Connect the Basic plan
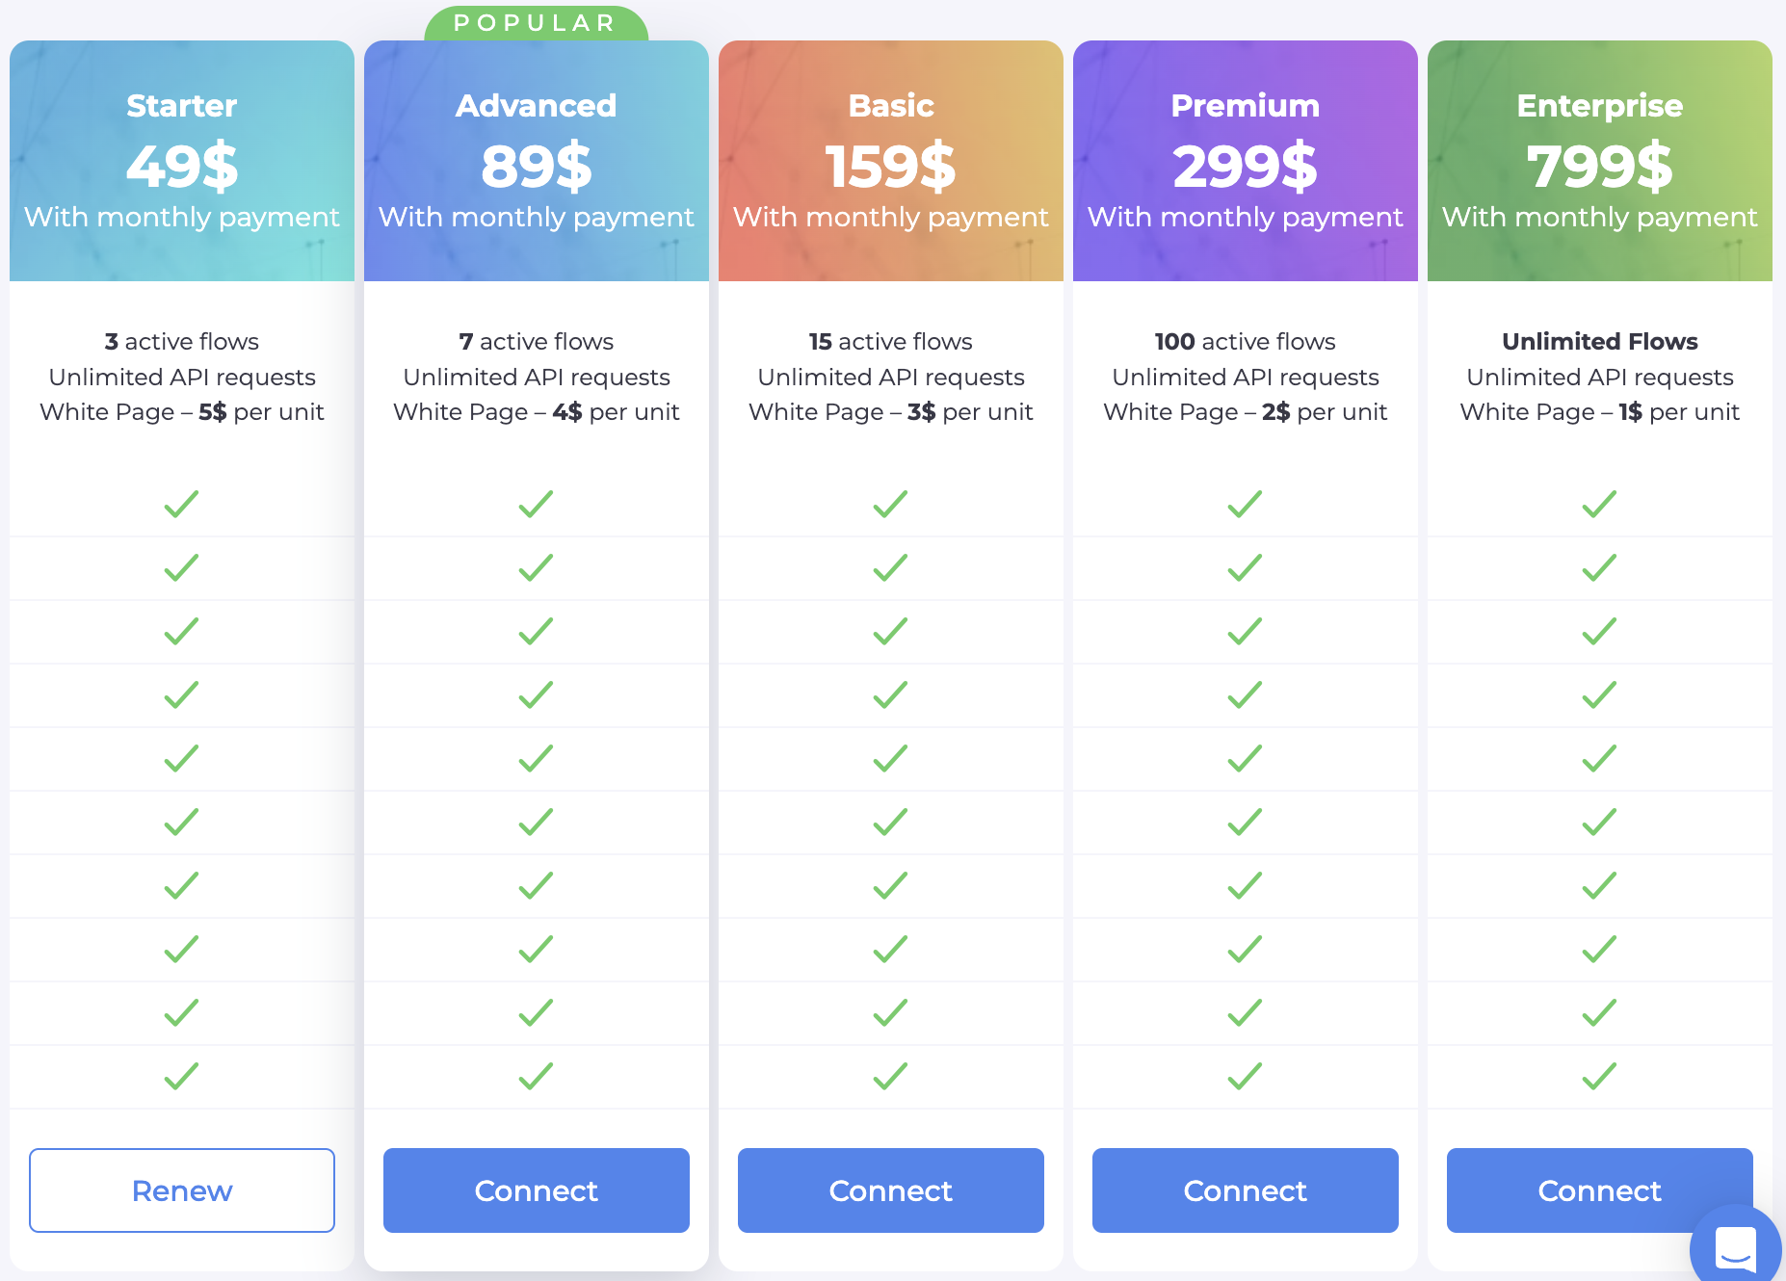 tap(891, 1190)
